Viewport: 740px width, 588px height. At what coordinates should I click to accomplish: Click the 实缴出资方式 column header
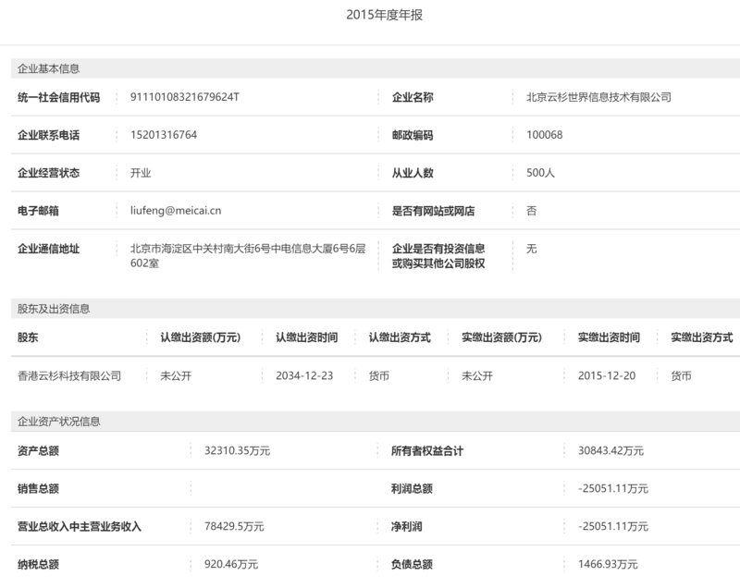(702, 337)
